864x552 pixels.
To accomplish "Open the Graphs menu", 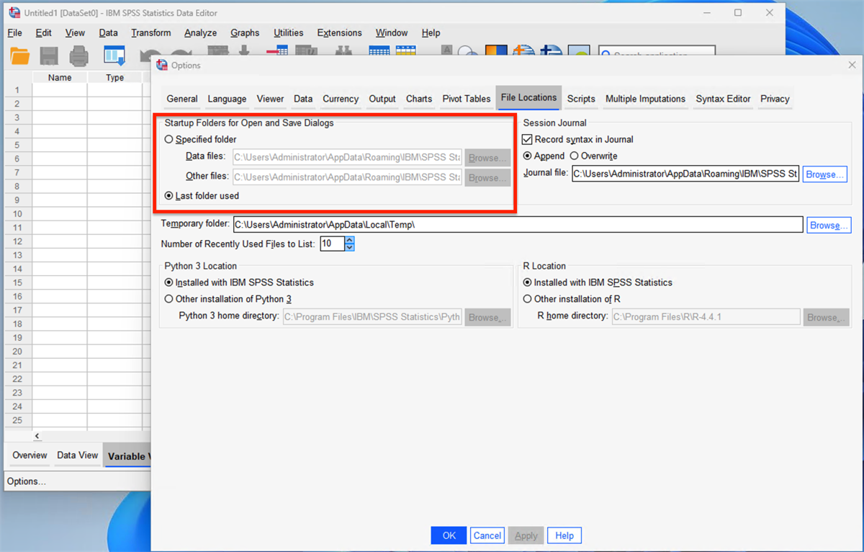I will (245, 32).
